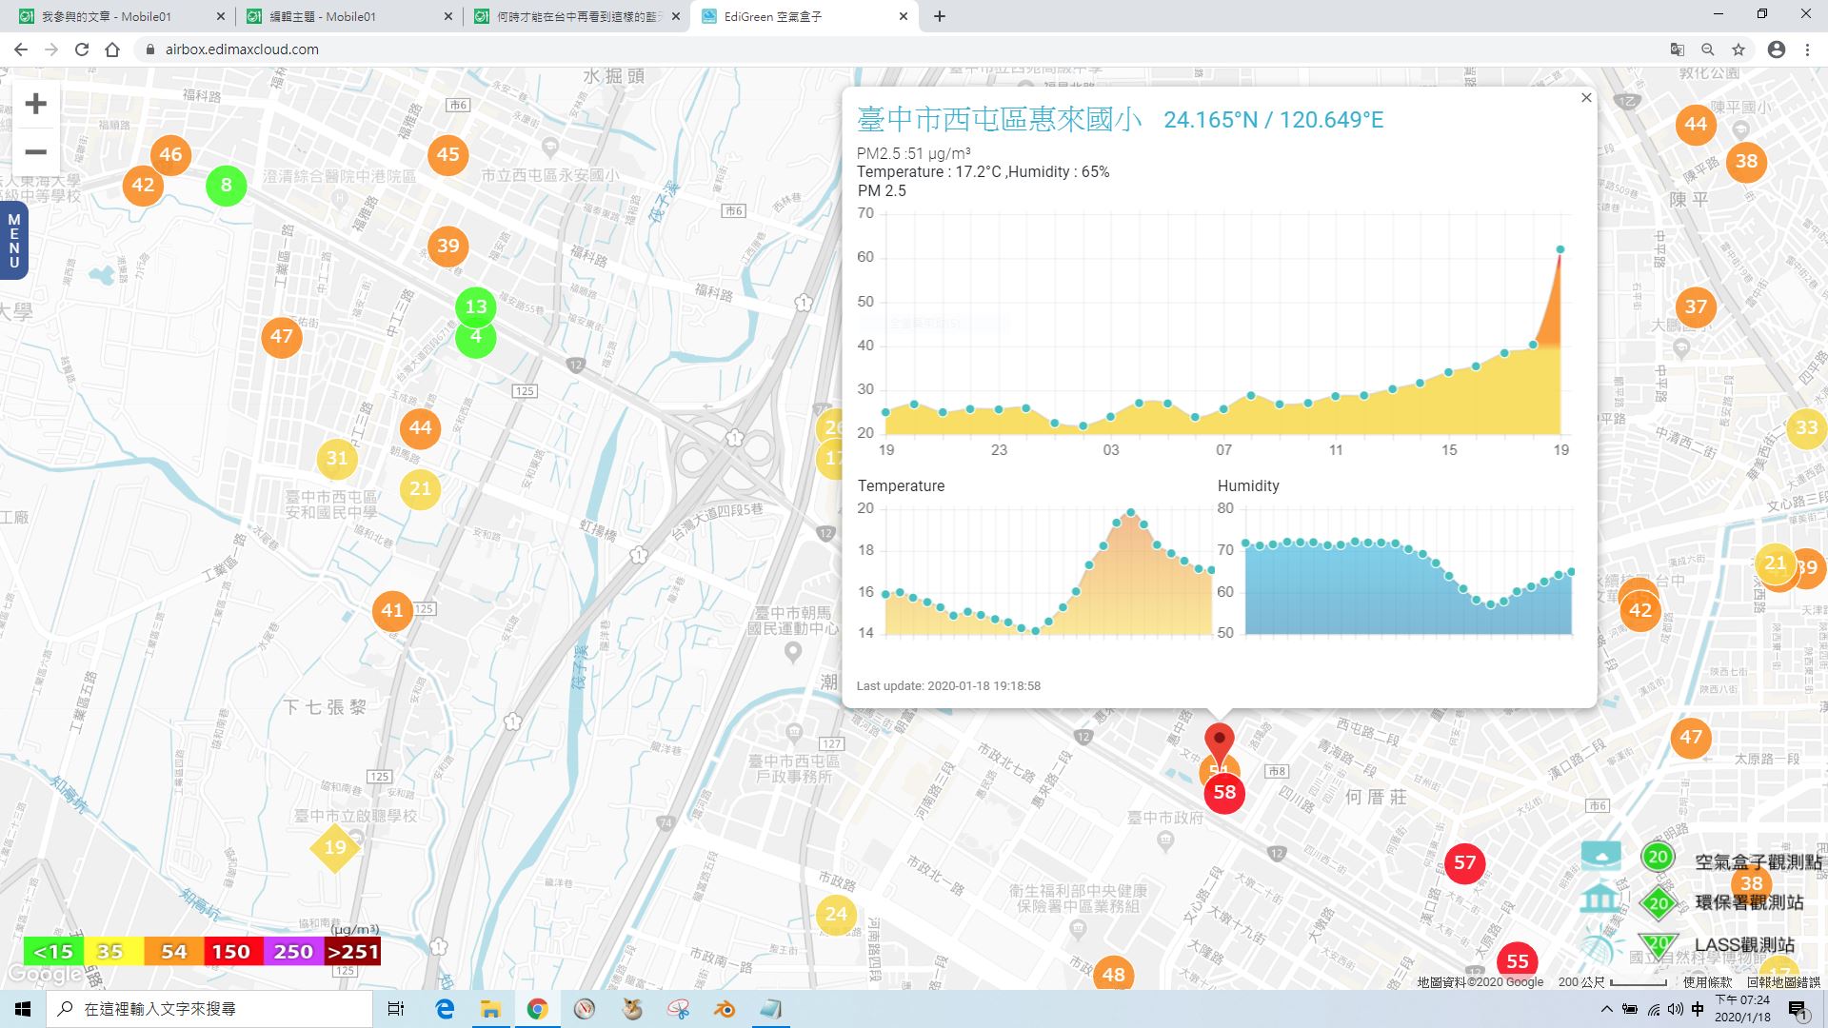Open the Chrome profile account icon
Screen dimensions: 1828x1028
[1777, 49]
